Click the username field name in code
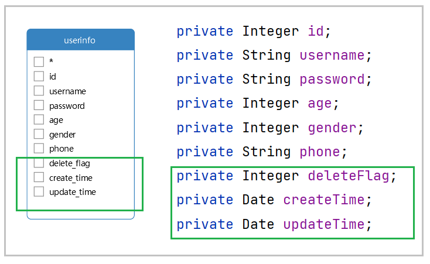430x264 pixels. click(x=332, y=56)
